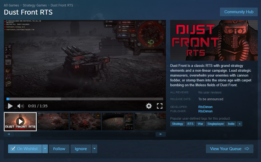Toggle the On Wishlist button

click(x=25, y=149)
